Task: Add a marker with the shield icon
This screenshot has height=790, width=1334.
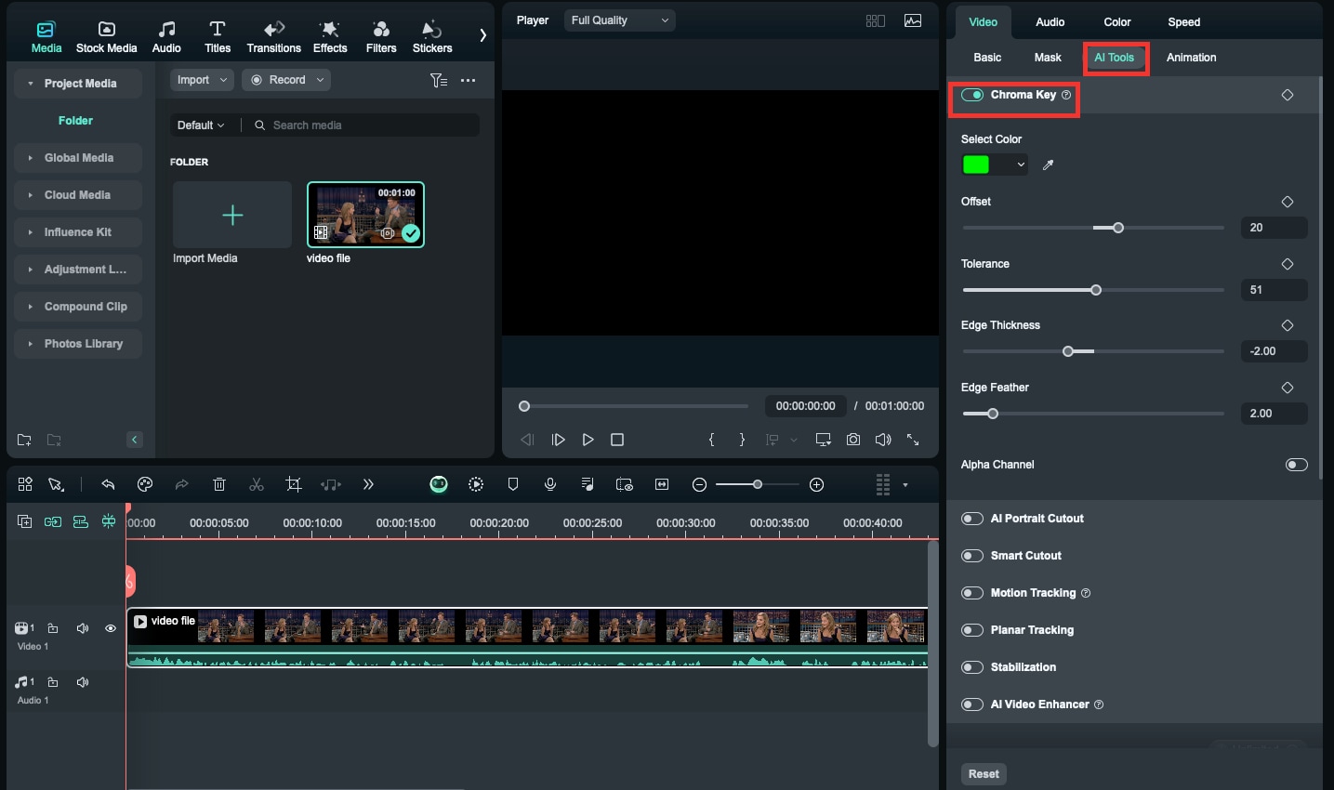Action: tap(513, 484)
